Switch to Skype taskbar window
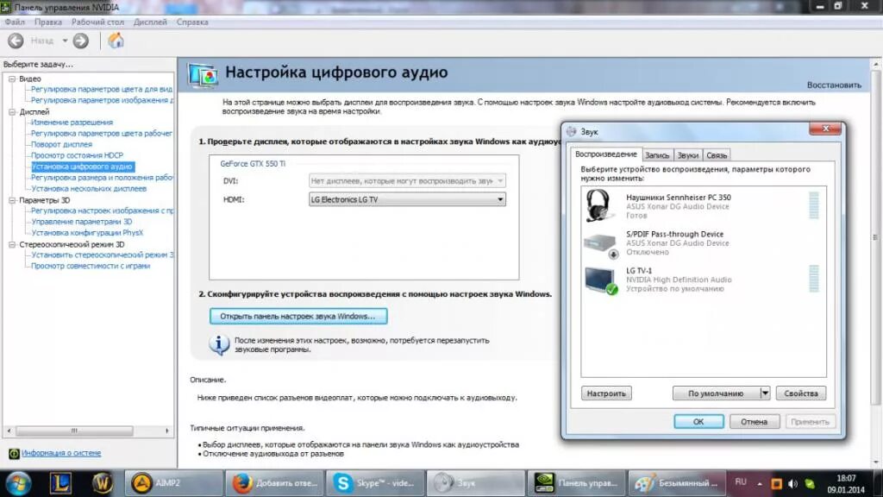The height and width of the screenshot is (497, 883). point(375,483)
